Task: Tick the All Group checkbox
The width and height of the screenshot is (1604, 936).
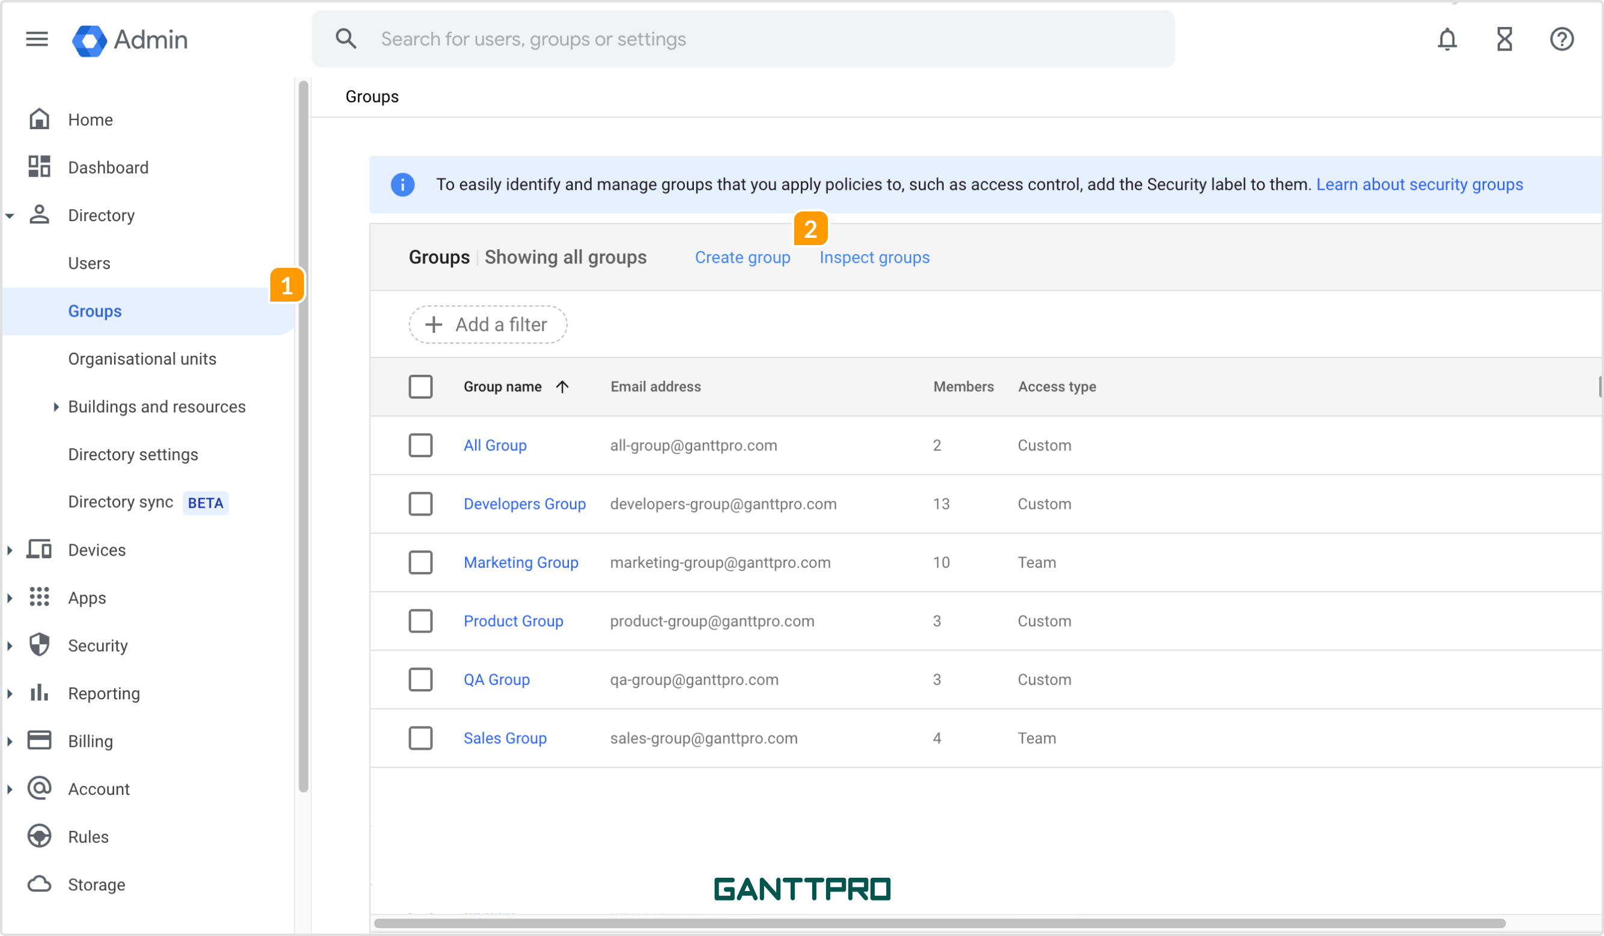Action: point(421,445)
